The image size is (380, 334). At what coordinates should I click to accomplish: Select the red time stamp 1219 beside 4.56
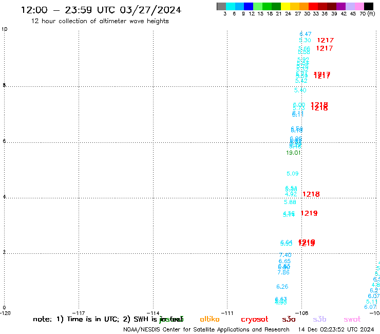pos(309,213)
